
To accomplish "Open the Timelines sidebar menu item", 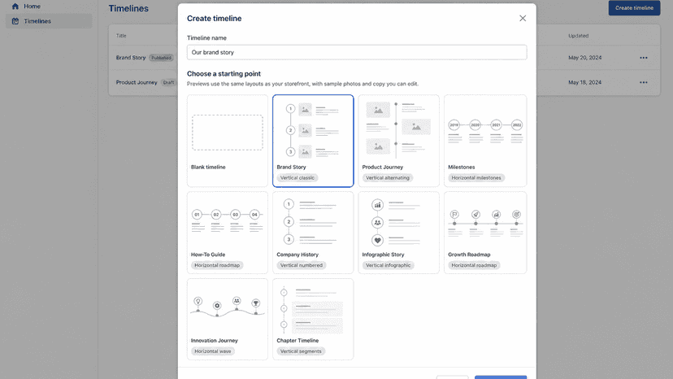I will (x=49, y=21).
